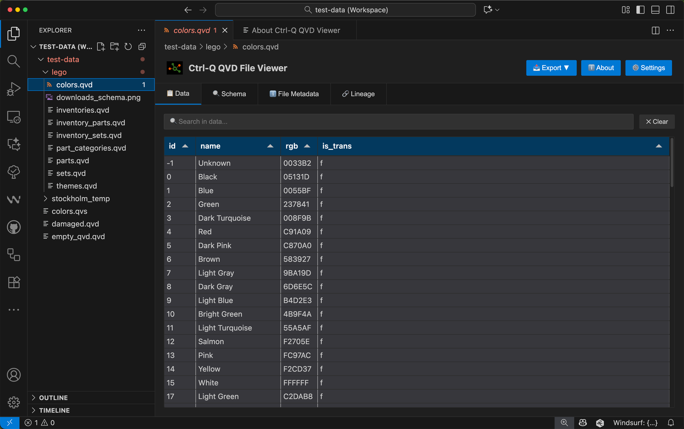Image resolution: width=684 pixels, height=429 pixels.
Task: Open the Run and Debug view
Action: (14, 88)
